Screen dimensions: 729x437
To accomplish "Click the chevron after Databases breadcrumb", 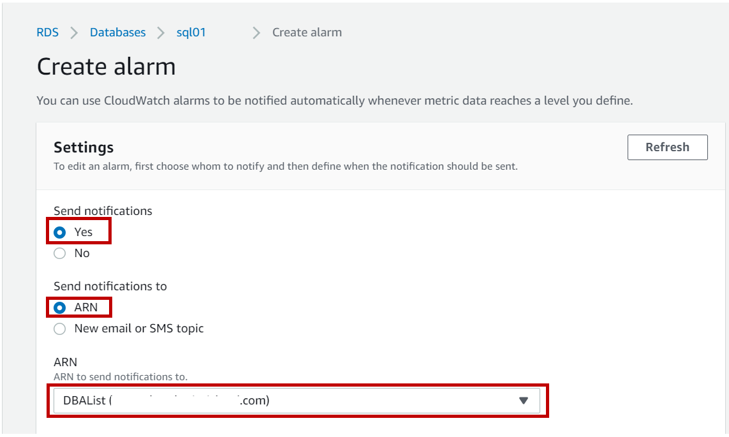I will (x=162, y=32).
